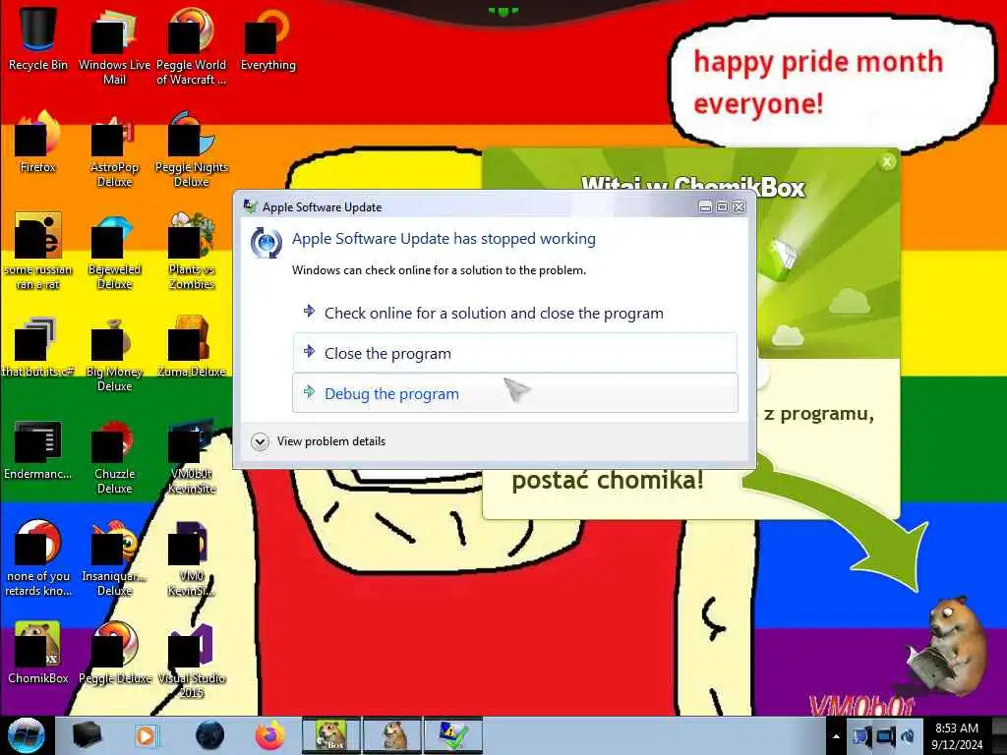Switch to ChomikBox taskbar window

[331, 735]
